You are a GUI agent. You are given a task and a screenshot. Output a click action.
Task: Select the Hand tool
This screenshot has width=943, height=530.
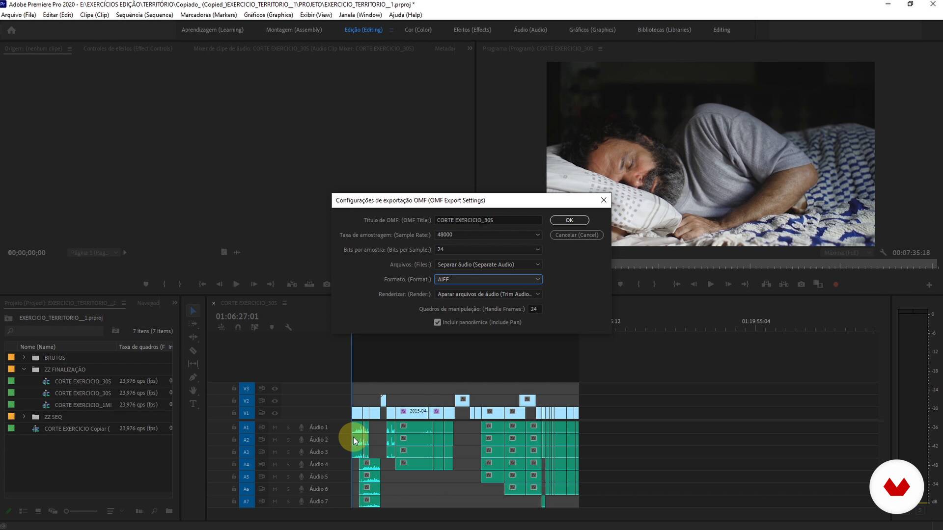(x=193, y=391)
